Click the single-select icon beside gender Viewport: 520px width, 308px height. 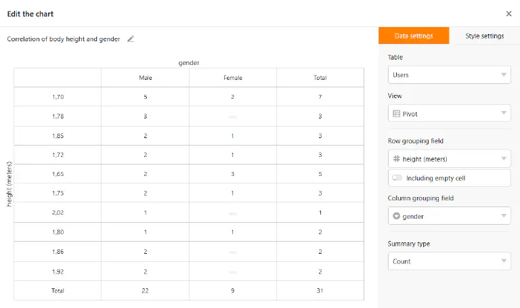[x=396, y=216]
